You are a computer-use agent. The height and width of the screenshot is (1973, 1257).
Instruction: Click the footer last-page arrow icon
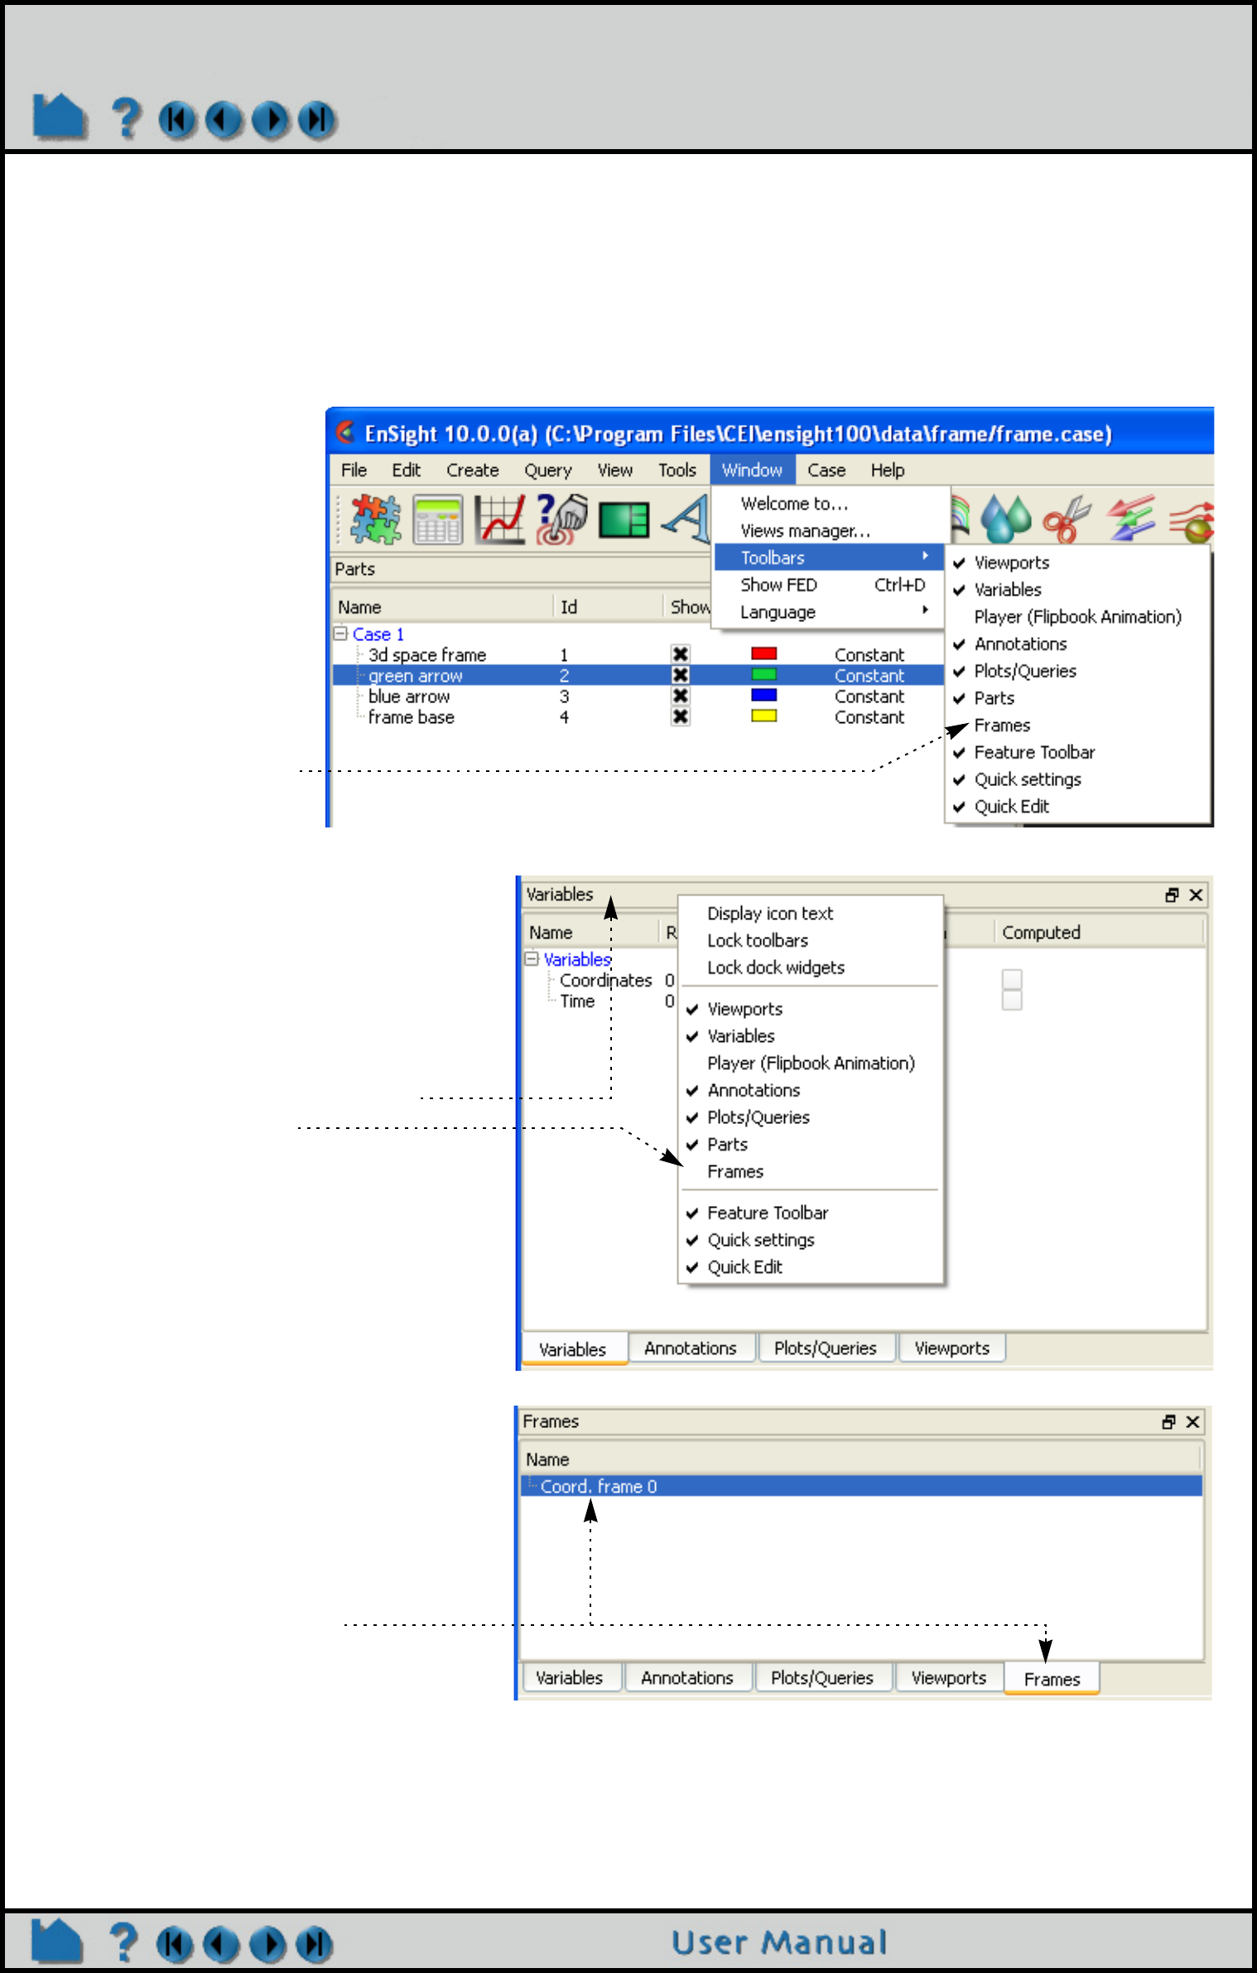314,1945
